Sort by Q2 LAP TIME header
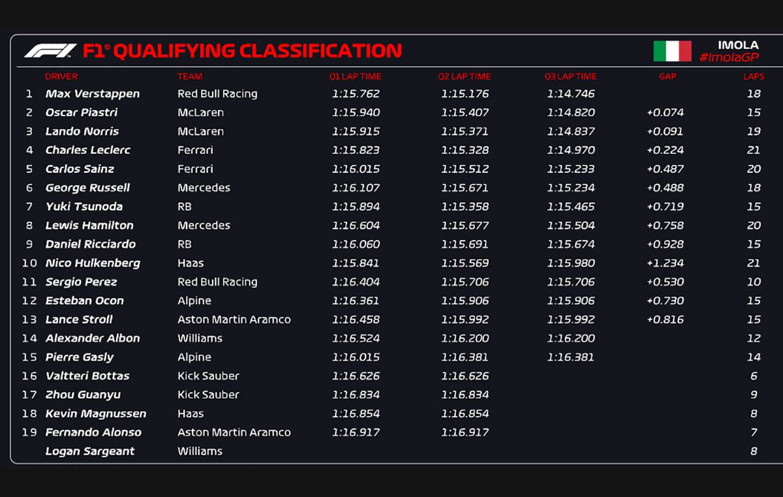783x497 pixels. [x=465, y=76]
